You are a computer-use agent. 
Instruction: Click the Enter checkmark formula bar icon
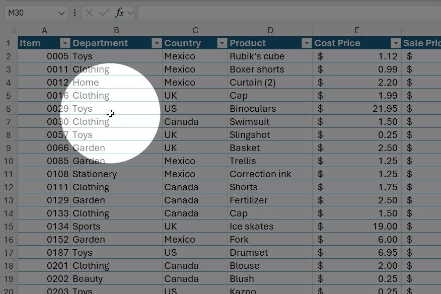tap(104, 13)
